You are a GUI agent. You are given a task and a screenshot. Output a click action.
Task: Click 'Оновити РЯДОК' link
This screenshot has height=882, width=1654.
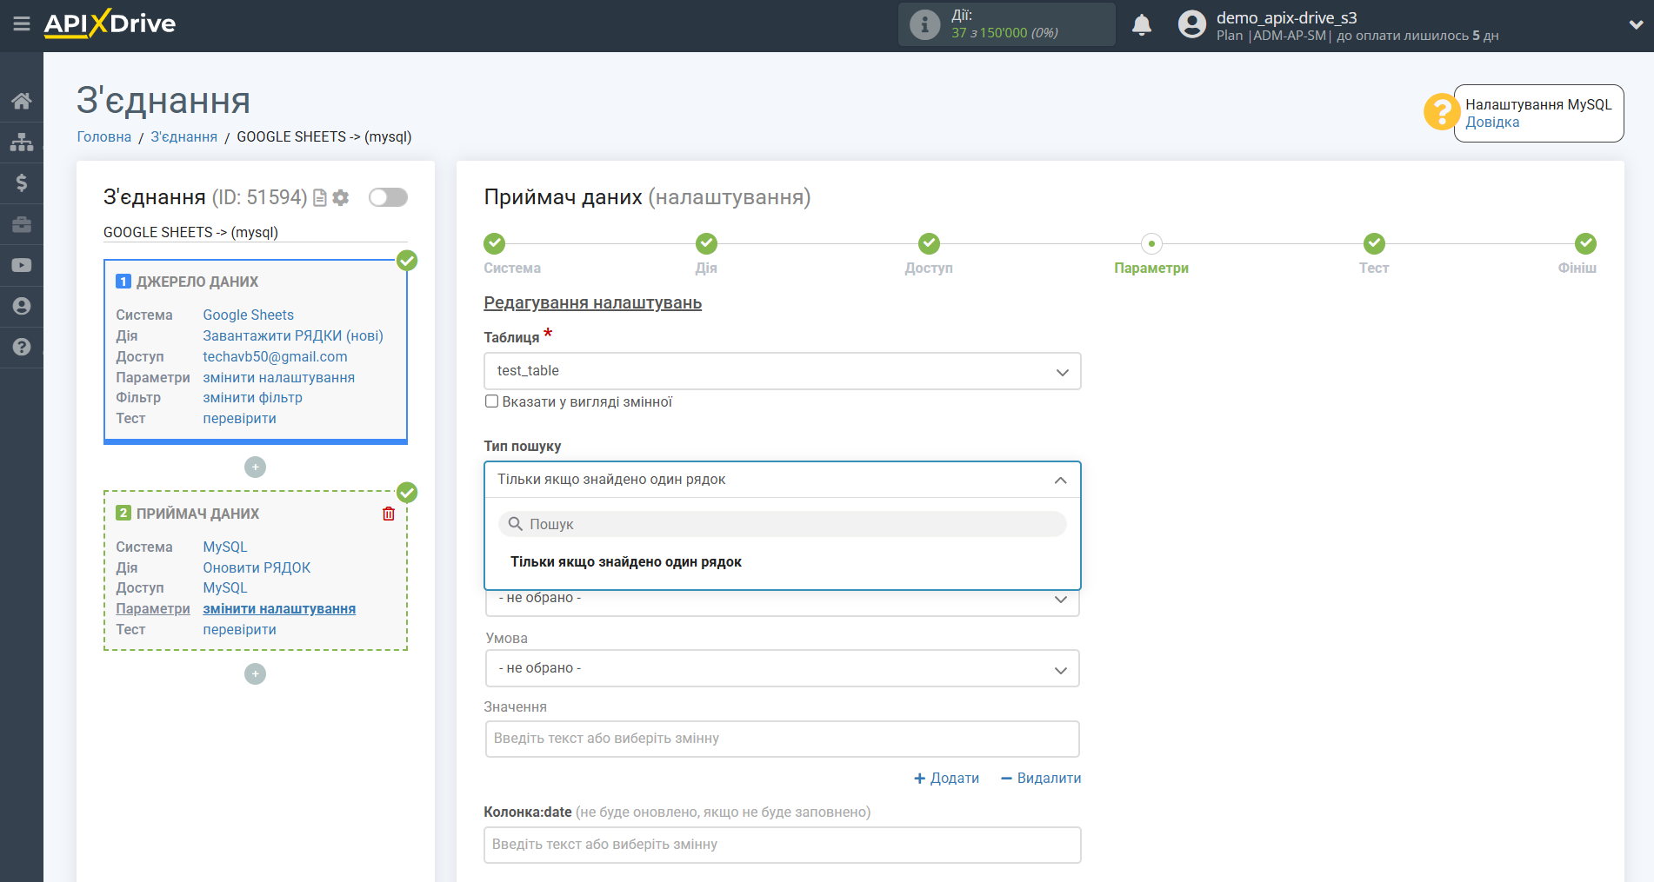tap(257, 567)
